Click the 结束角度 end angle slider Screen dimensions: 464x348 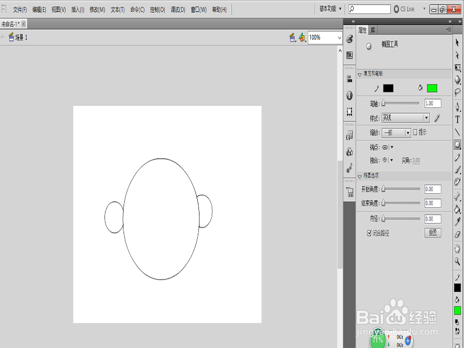401,203
